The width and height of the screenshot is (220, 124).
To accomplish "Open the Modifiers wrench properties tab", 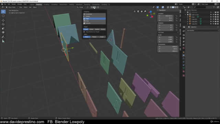I will (184, 55).
